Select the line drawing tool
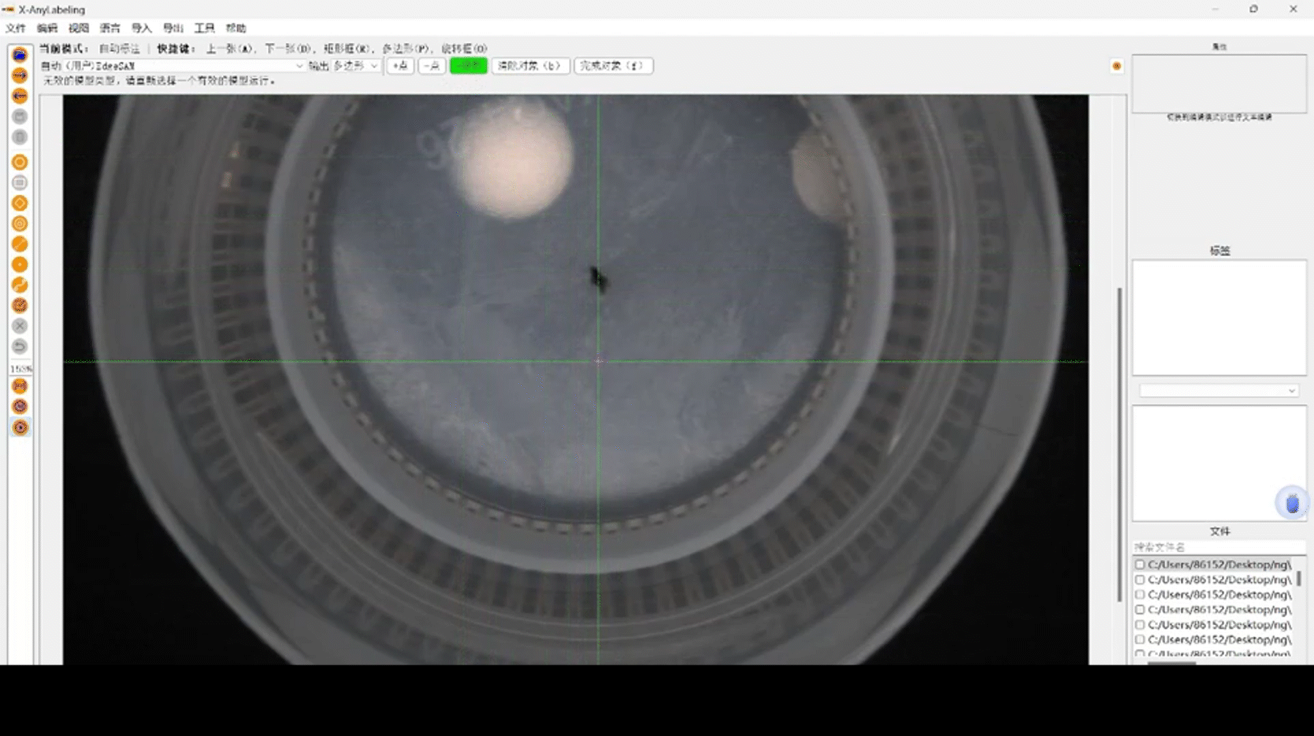Viewport: 1314px width, 736px height. tap(20, 244)
